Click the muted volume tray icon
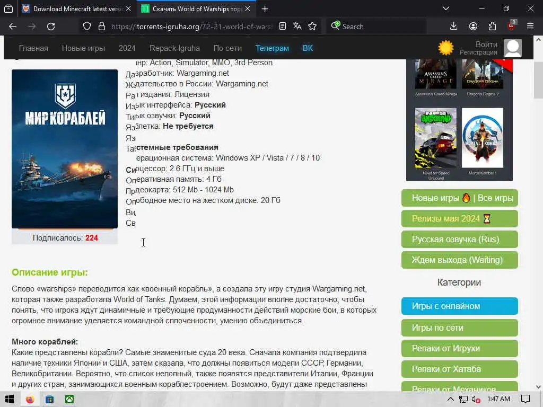The width and height of the screenshot is (543, 407). [x=476, y=400]
